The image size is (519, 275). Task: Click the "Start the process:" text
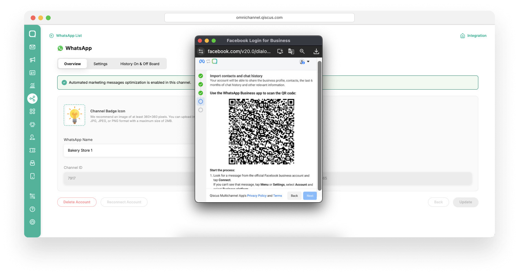click(222, 170)
